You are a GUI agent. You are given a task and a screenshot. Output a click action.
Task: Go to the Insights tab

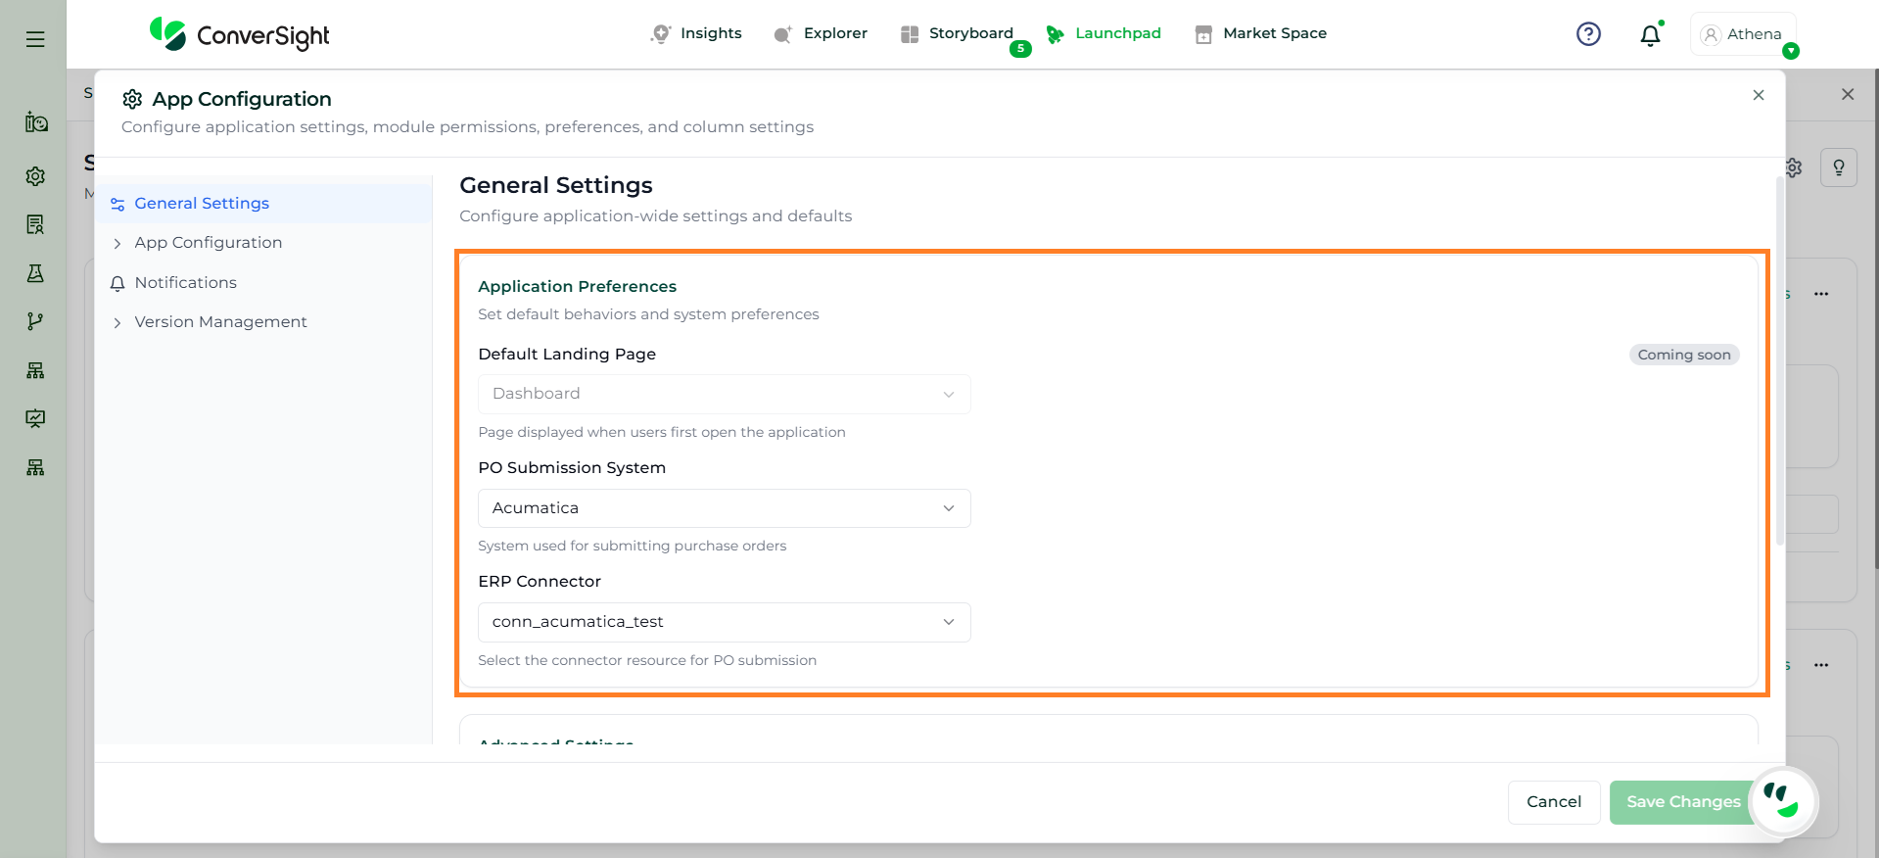(x=696, y=33)
